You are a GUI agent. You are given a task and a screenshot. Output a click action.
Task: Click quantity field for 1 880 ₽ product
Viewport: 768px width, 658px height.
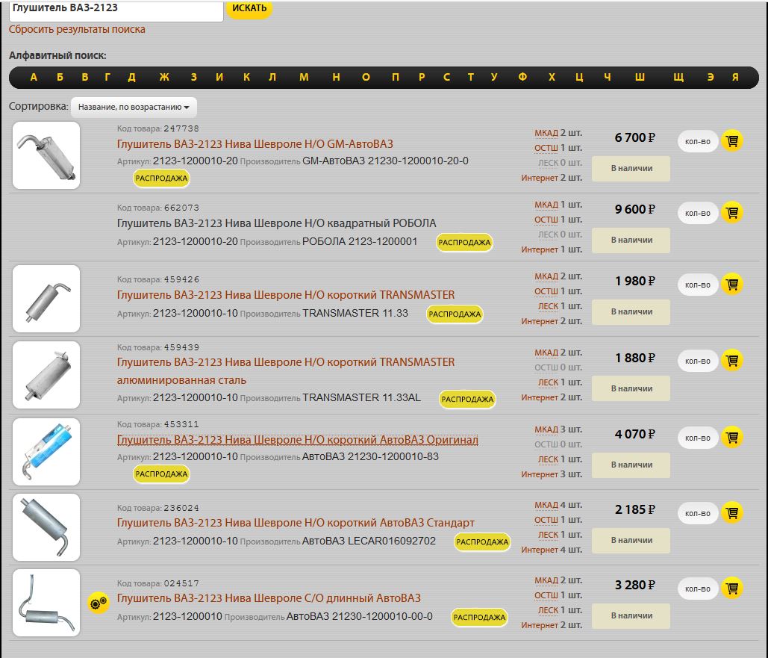click(697, 361)
